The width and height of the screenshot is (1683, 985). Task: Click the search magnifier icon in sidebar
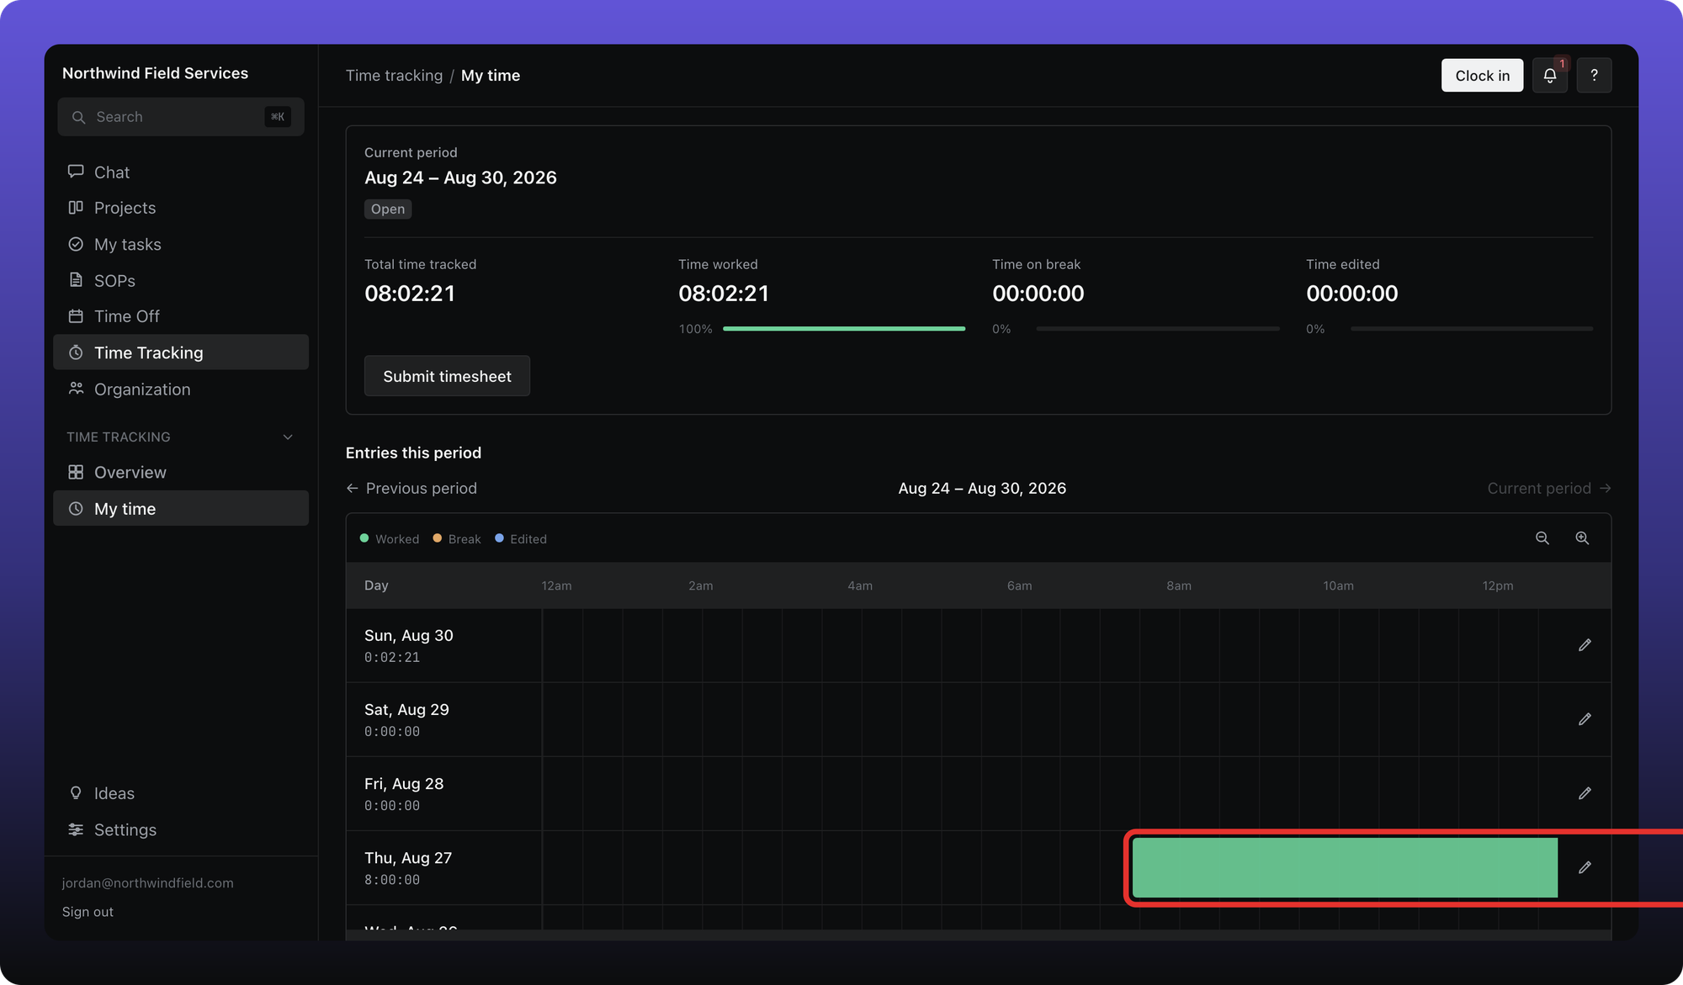[x=78, y=117]
